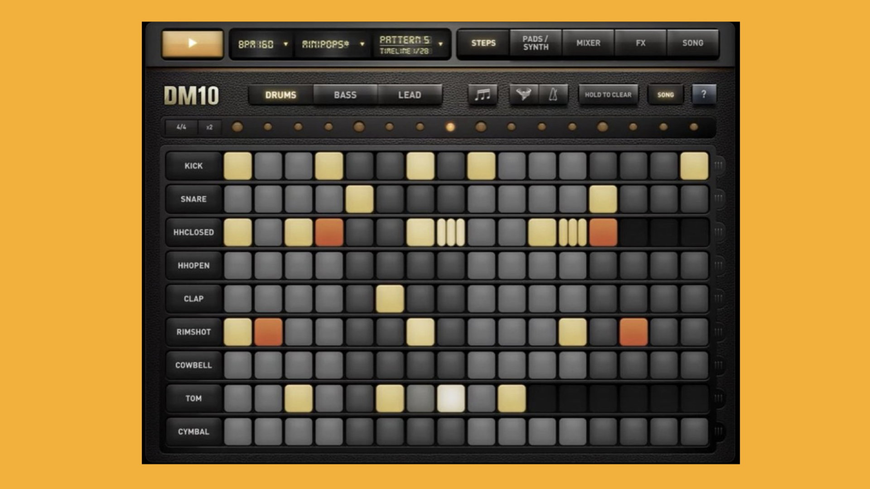This screenshot has width=870, height=489.
Task: Click the RIMSHOT row drag handle
Action: coord(719,332)
